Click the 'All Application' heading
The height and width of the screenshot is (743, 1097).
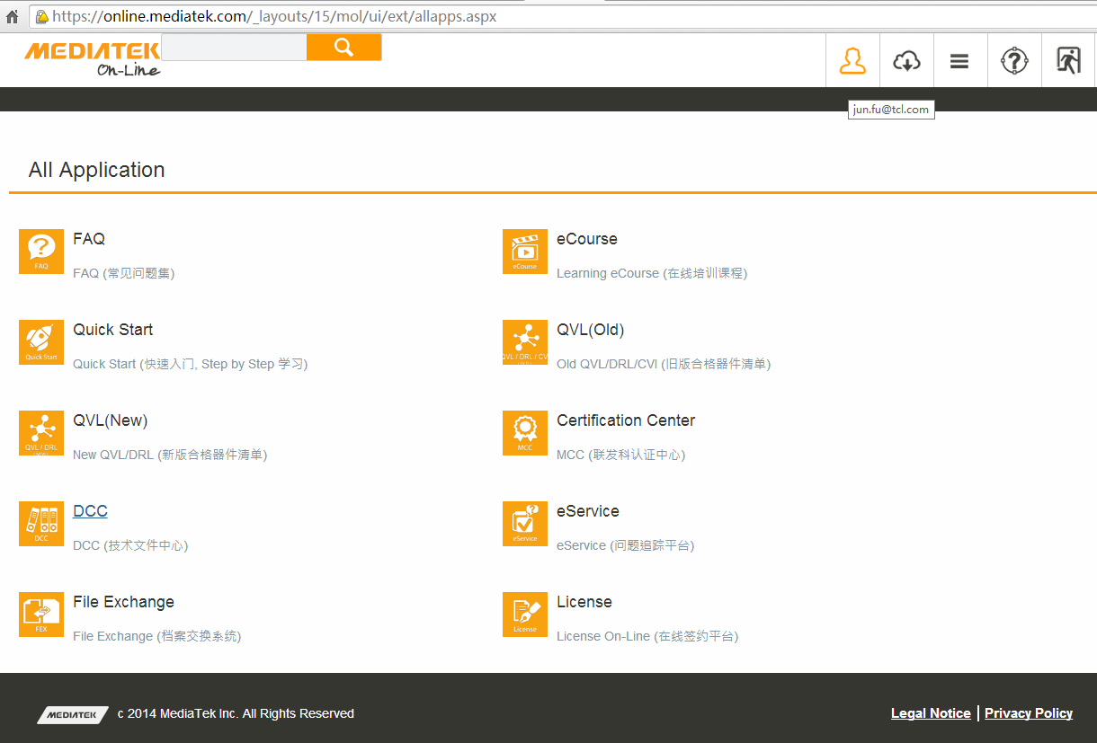point(96,170)
